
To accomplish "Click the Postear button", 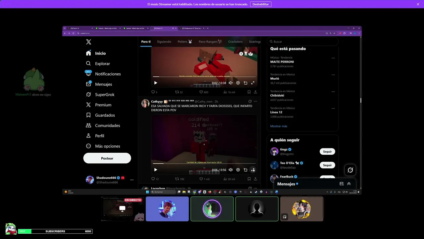I will [x=107, y=158].
